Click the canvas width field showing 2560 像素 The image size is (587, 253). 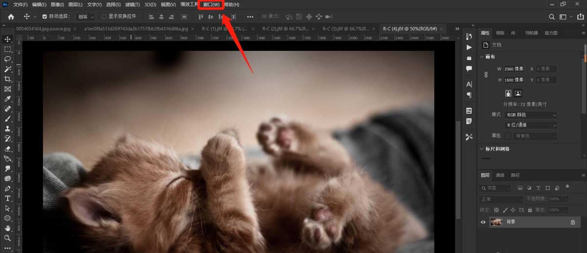[514, 69]
